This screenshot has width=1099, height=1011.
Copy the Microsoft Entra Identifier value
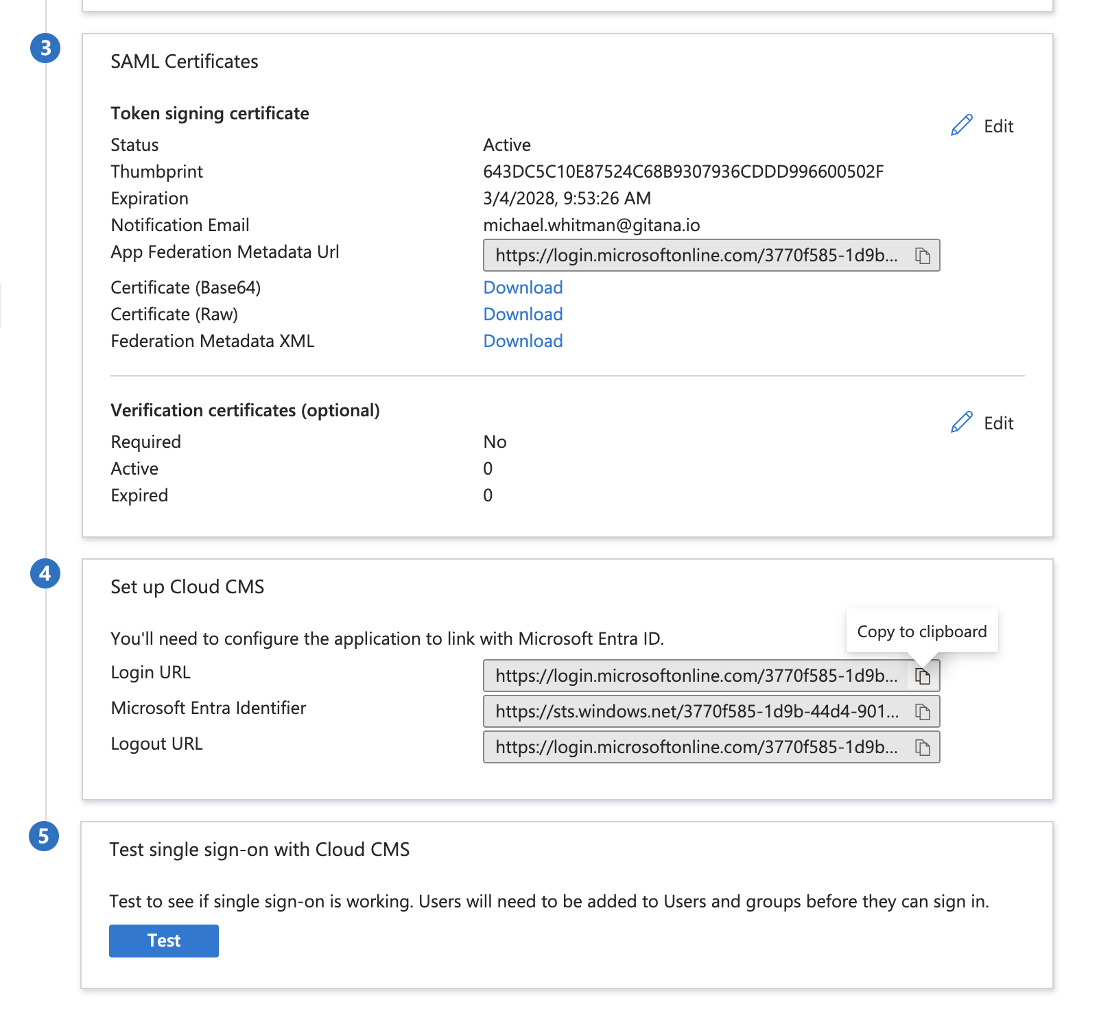coord(923,712)
